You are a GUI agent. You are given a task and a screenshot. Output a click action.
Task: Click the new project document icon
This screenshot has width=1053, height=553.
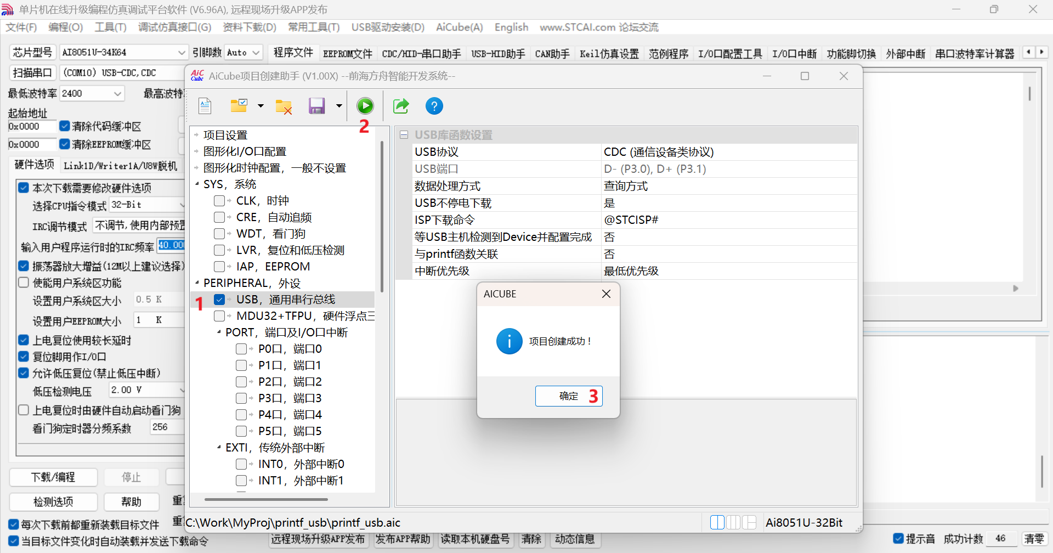[205, 106]
